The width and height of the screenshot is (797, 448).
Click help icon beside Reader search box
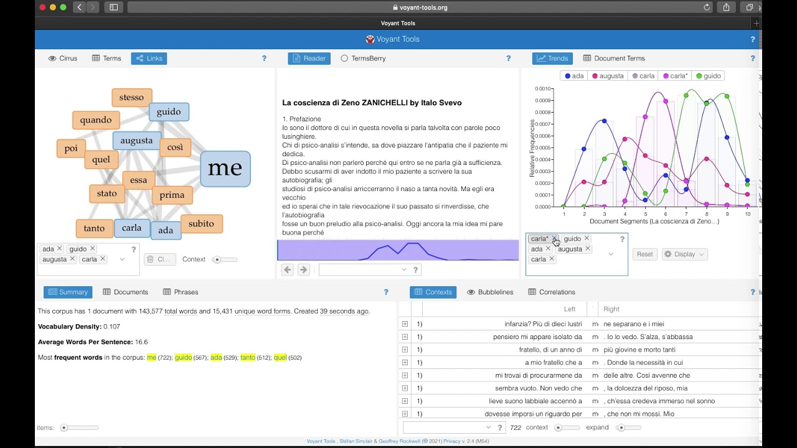pos(416,269)
